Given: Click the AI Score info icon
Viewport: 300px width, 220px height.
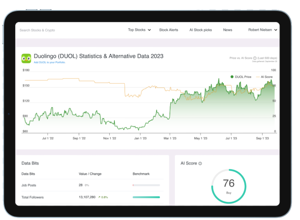Looking at the screenshot, I should [200, 163].
